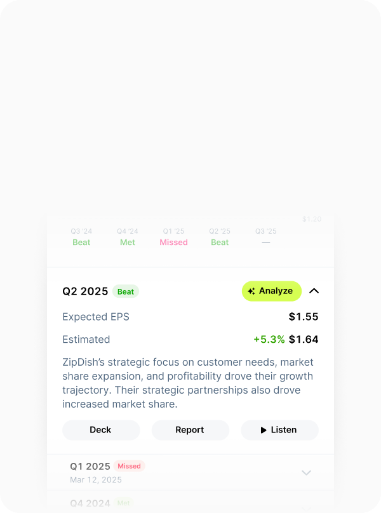Click the Q2 2025 heading

(85, 291)
